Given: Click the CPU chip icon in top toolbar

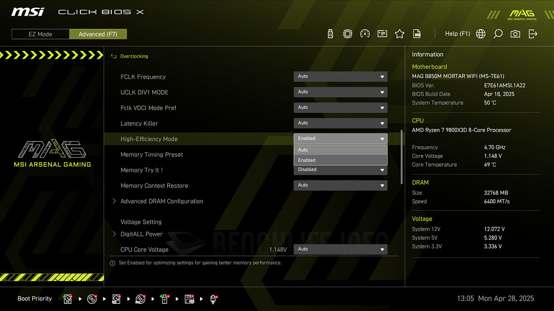Looking at the screenshot, I should point(348,34).
